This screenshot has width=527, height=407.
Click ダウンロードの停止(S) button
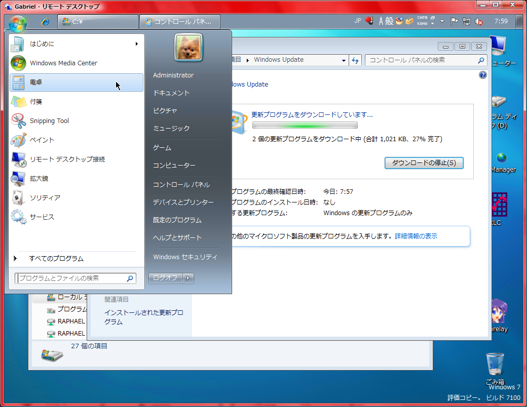coord(424,163)
